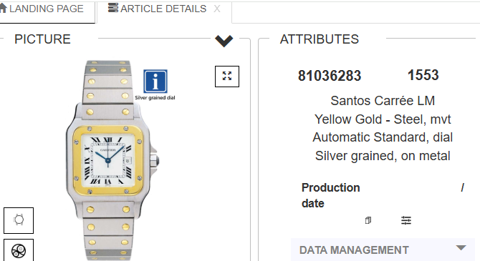Select the watch case view thumbnail button
Screen dimensions: 480x261
pyautogui.click(x=19, y=220)
